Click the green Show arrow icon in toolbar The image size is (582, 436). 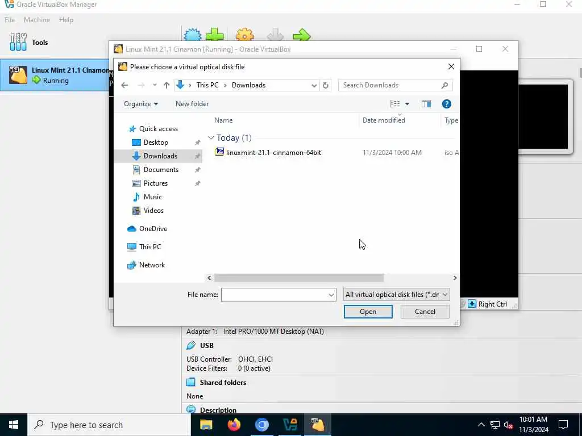[x=302, y=35]
